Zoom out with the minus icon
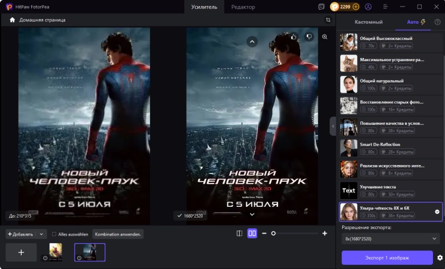Screen dimensions: 445x269 pyautogui.click(x=264, y=233)
